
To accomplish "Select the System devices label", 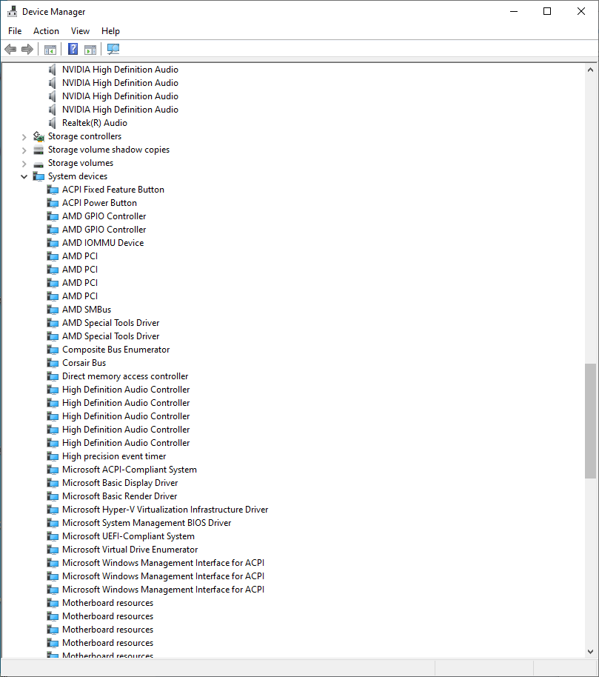I will (x=78, y=176).
